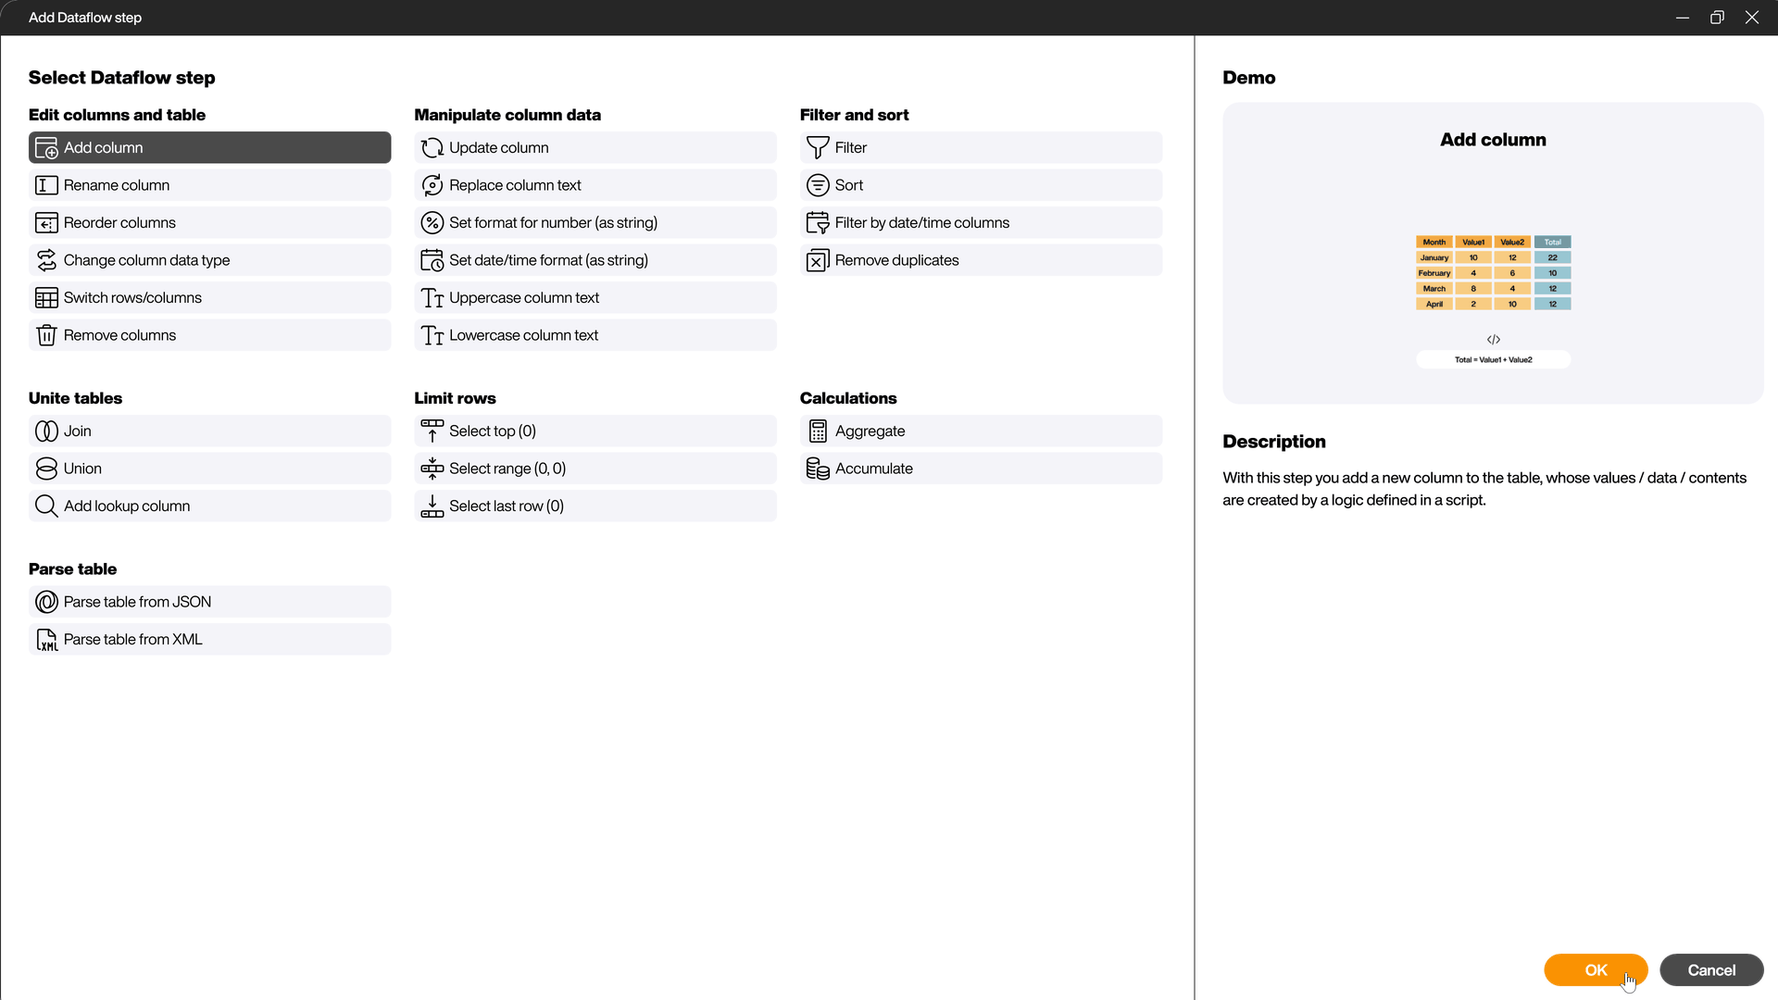Pick the Change column data type icon
Image resolution: width=1778 pixels, height=1000 pixels.
[46, 260]
